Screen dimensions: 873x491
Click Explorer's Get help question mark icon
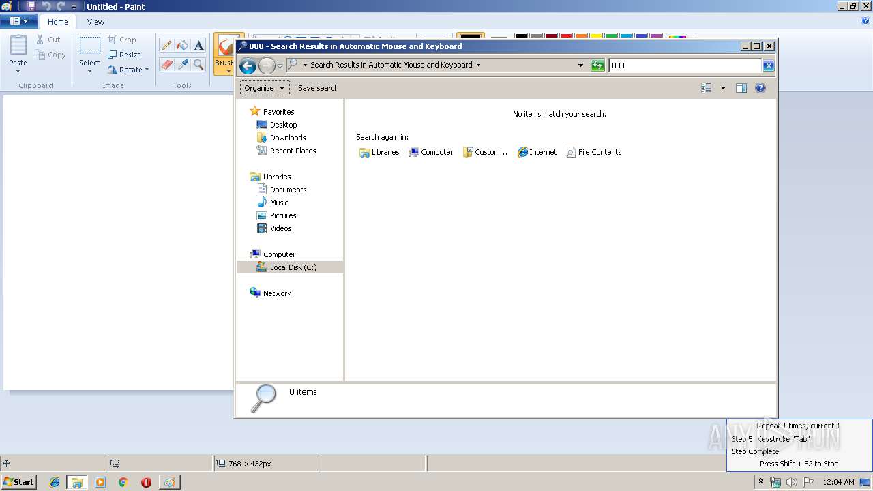tap(760, 88)
